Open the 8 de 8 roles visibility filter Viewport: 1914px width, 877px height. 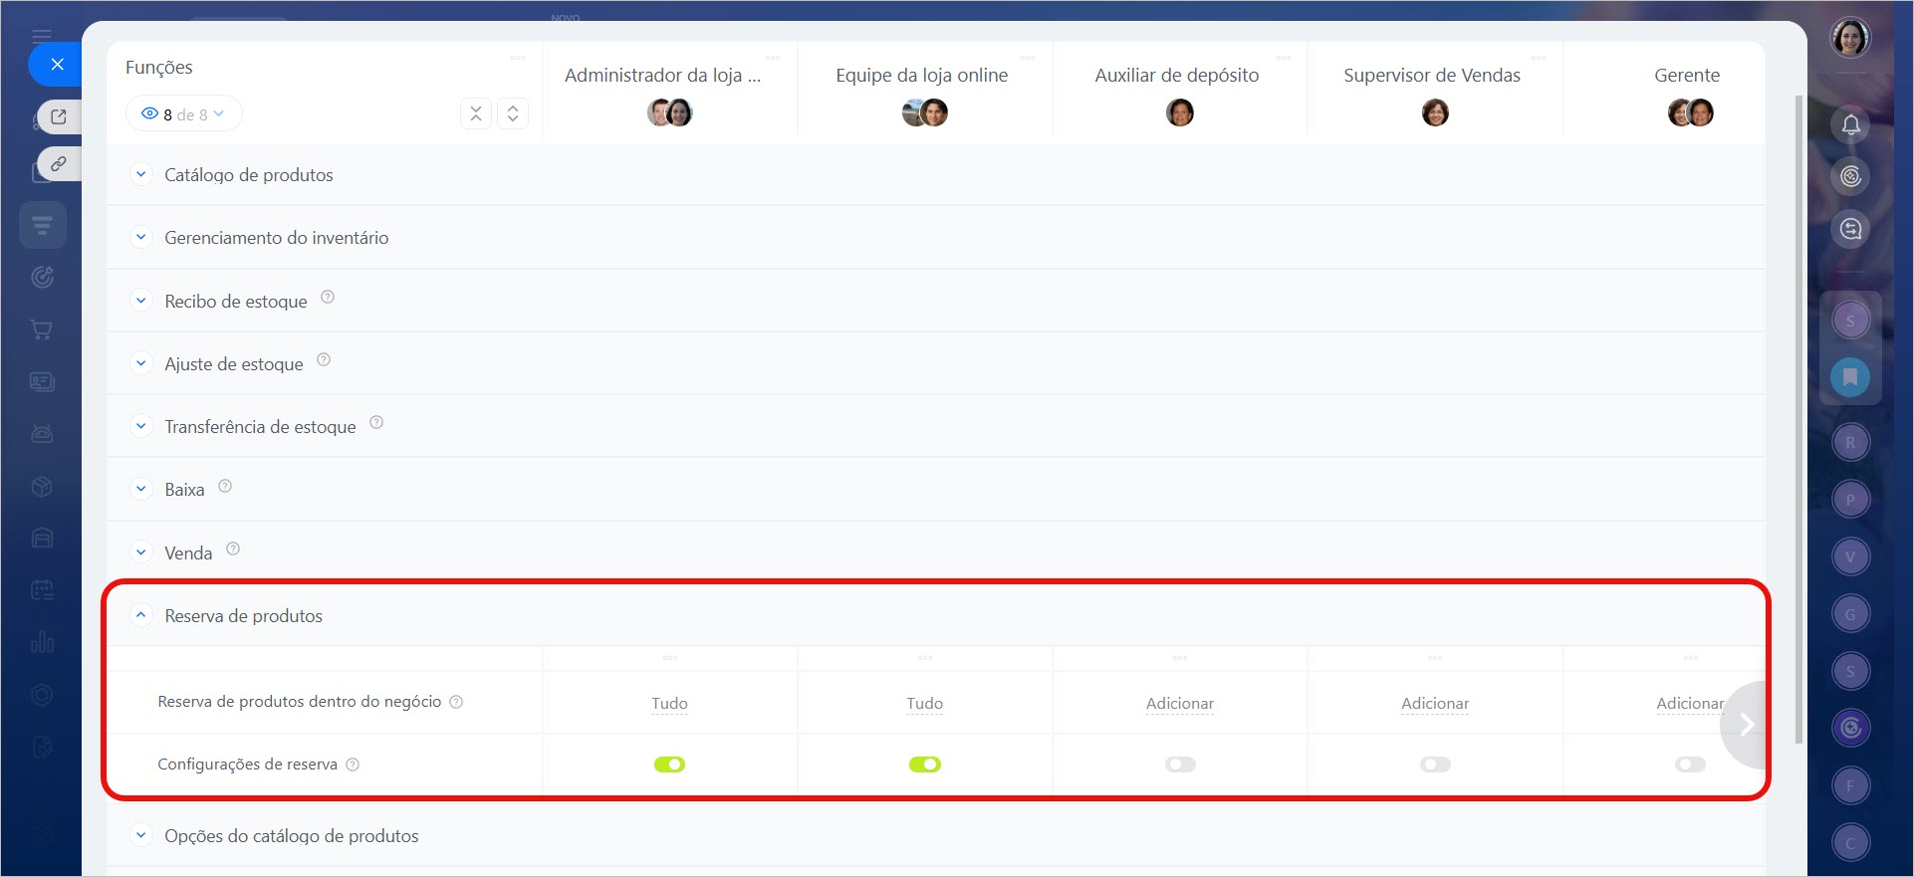pyautogui.click(x=184, y=113)
